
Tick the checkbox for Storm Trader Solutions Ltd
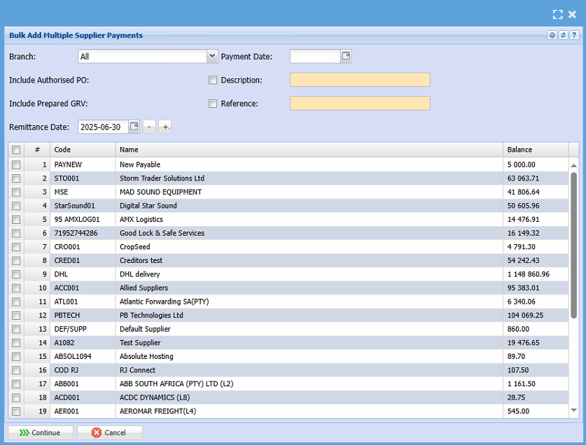(16, 178)
